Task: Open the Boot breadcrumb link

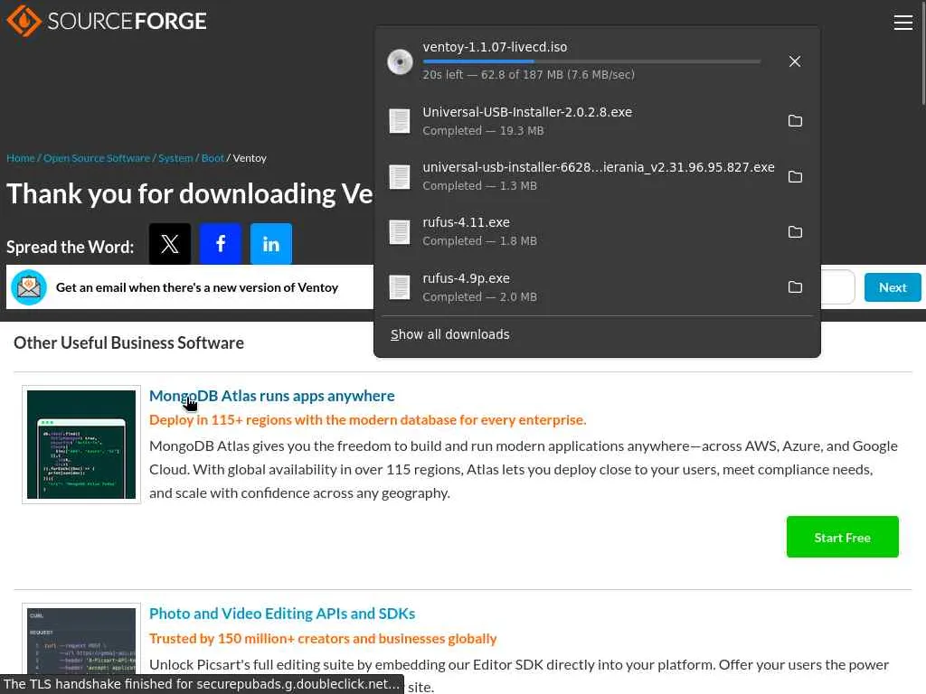Action: (213, 158)
